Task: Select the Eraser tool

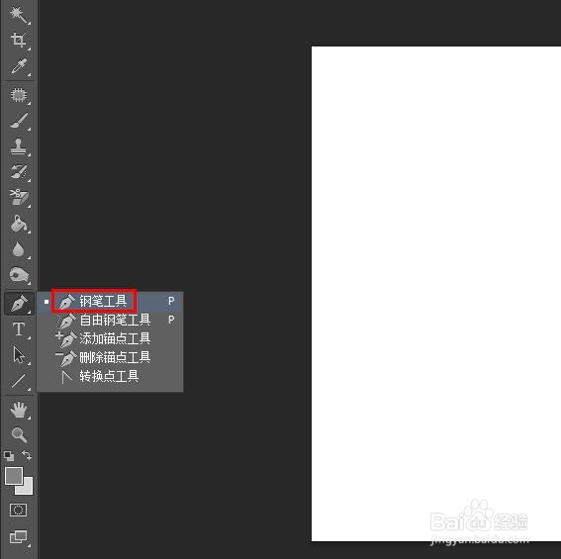Action: pos(19,198)
